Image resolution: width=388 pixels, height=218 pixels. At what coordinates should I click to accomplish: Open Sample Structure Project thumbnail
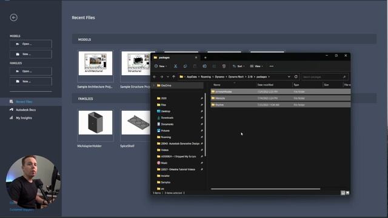pyautogui.click(x=136, y=63)
